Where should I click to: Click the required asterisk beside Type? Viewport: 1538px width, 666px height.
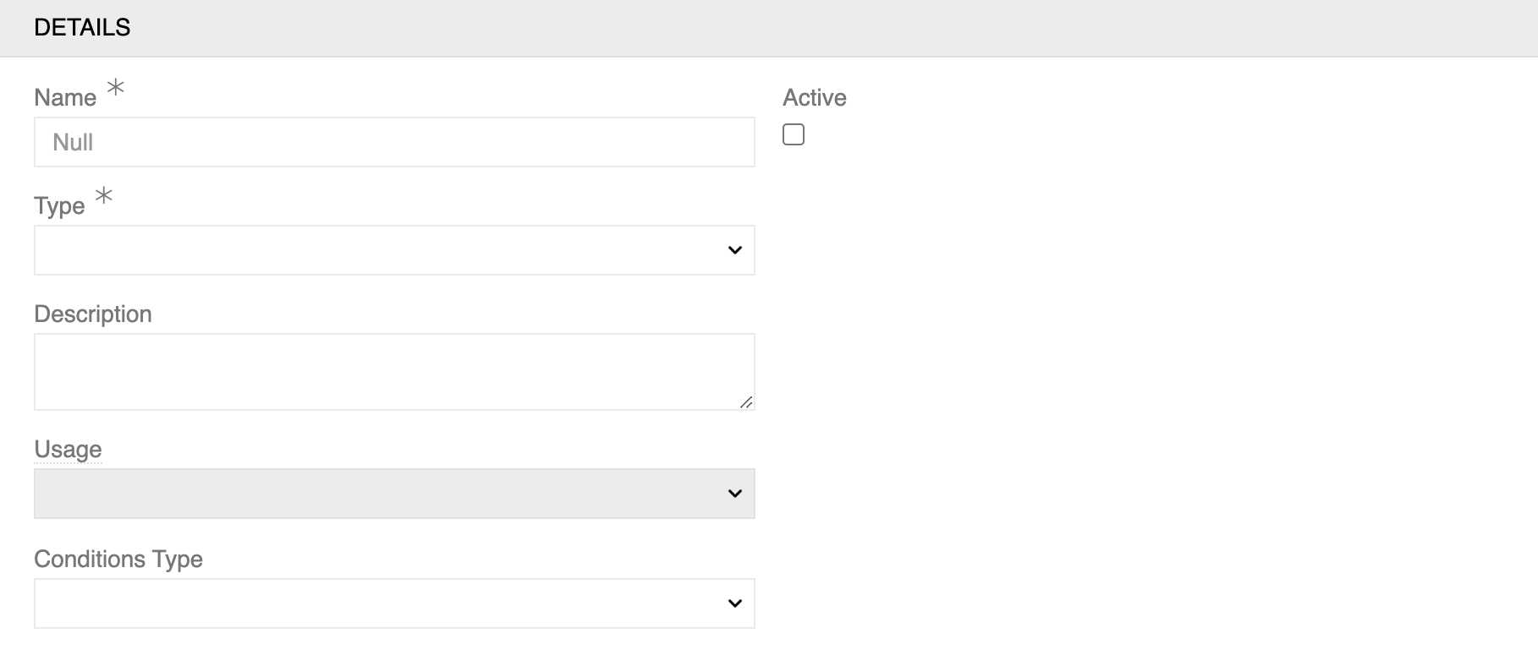point(102,196)
